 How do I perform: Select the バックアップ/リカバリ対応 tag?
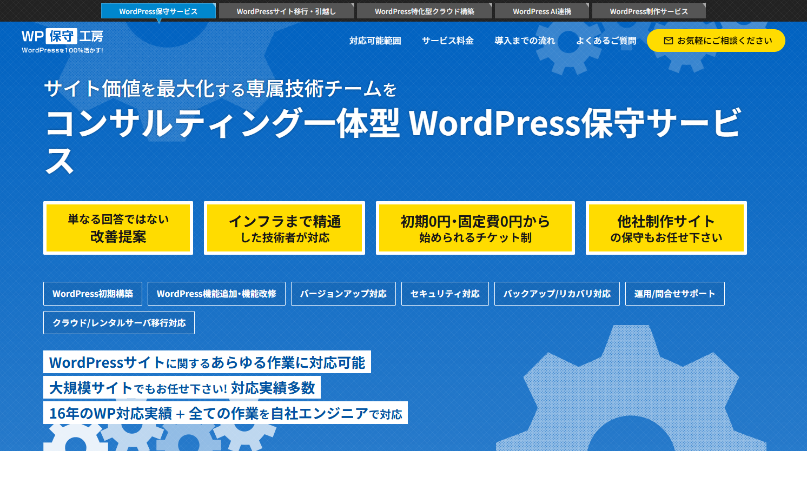557,293
